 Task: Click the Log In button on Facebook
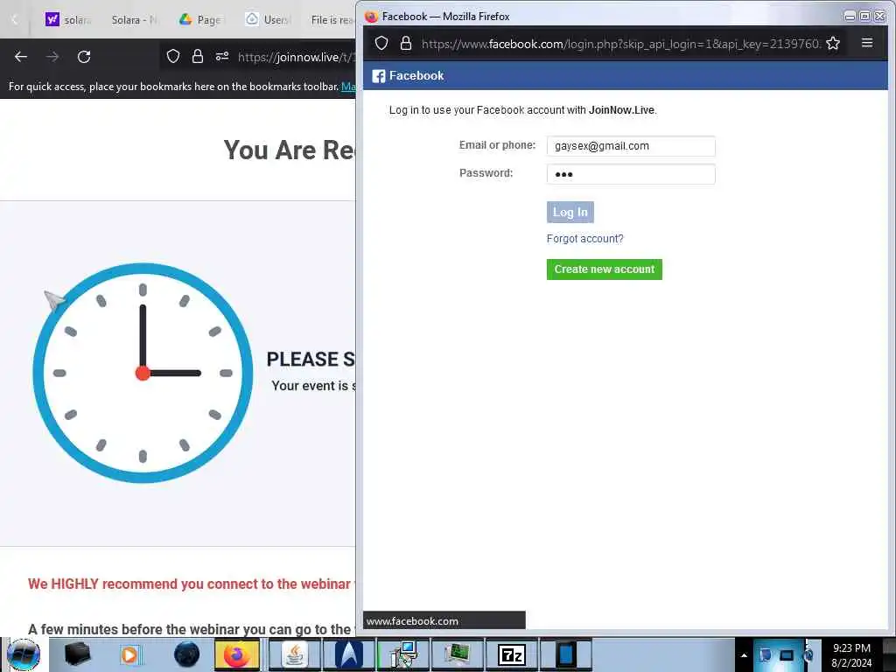(x=570, y=212)
